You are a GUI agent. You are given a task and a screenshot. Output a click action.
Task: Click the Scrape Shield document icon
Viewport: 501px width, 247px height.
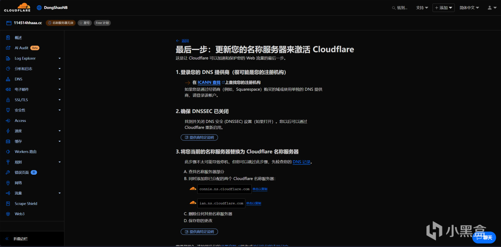8,204
